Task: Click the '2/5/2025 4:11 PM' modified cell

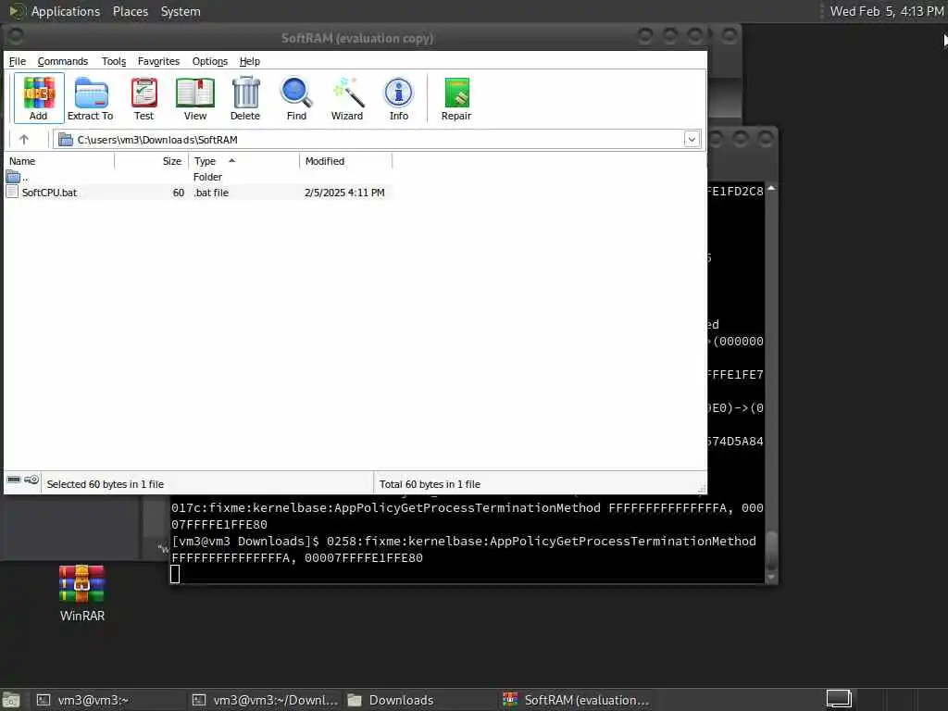Action: [344, 193]
